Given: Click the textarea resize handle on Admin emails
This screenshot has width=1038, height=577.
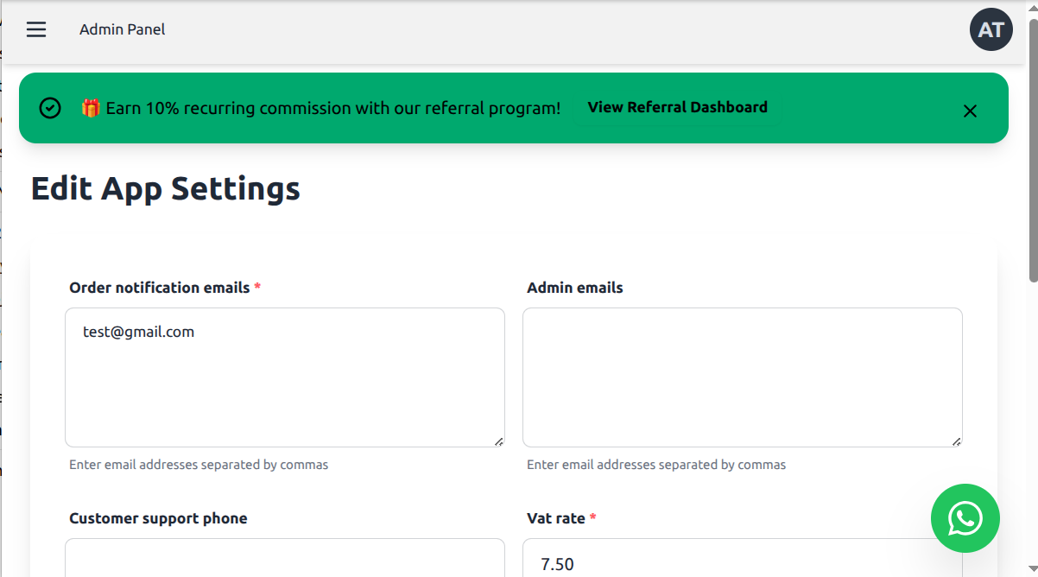Looking at the screenshot, I should click(x=957, y=441).
